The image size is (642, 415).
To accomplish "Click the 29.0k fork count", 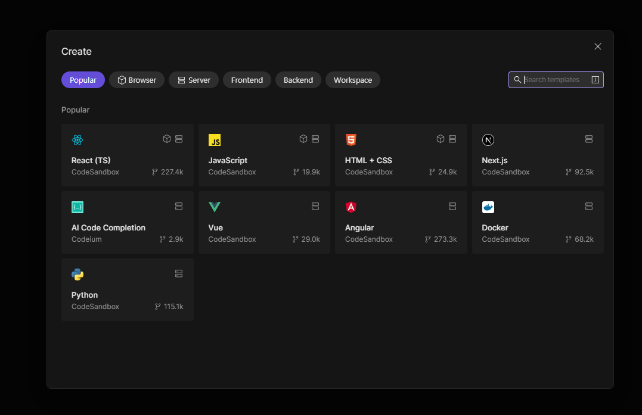I will [311, 239].
